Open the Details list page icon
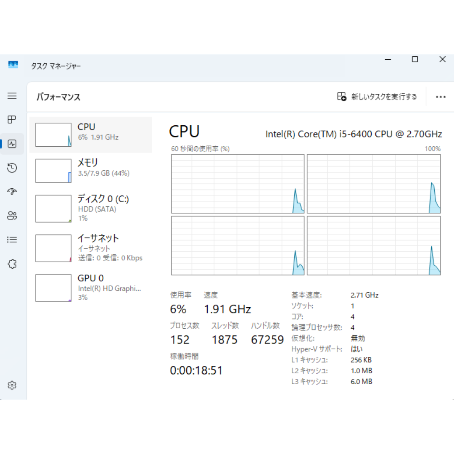454x454 pixels. pos(12,240)
